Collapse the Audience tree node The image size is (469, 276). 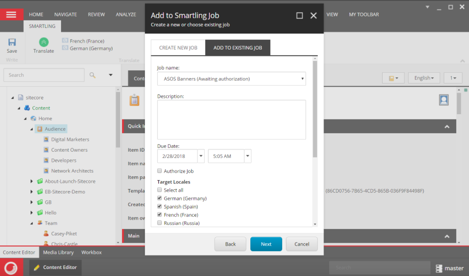(x=32, y=129)
